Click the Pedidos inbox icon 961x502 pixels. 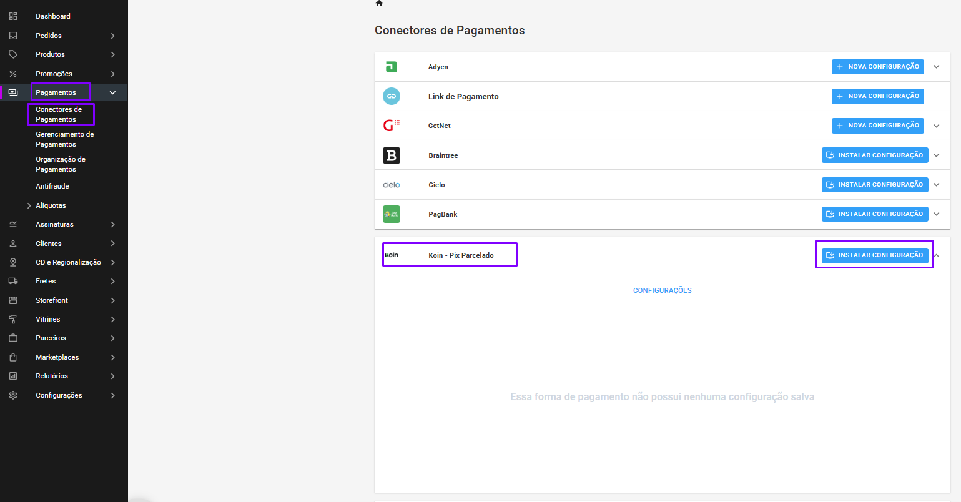point(13,36)
